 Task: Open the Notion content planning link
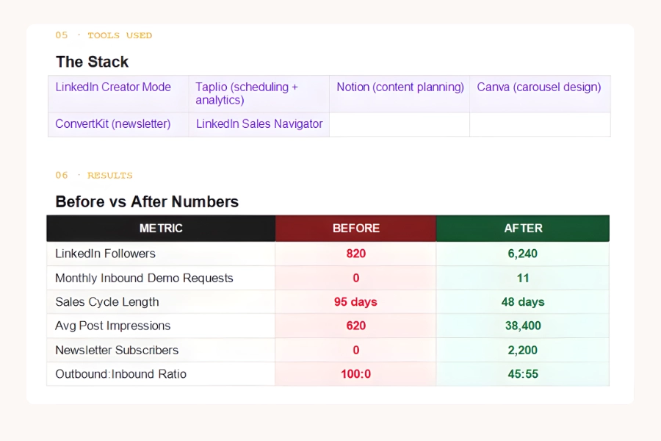pos(400,87)
